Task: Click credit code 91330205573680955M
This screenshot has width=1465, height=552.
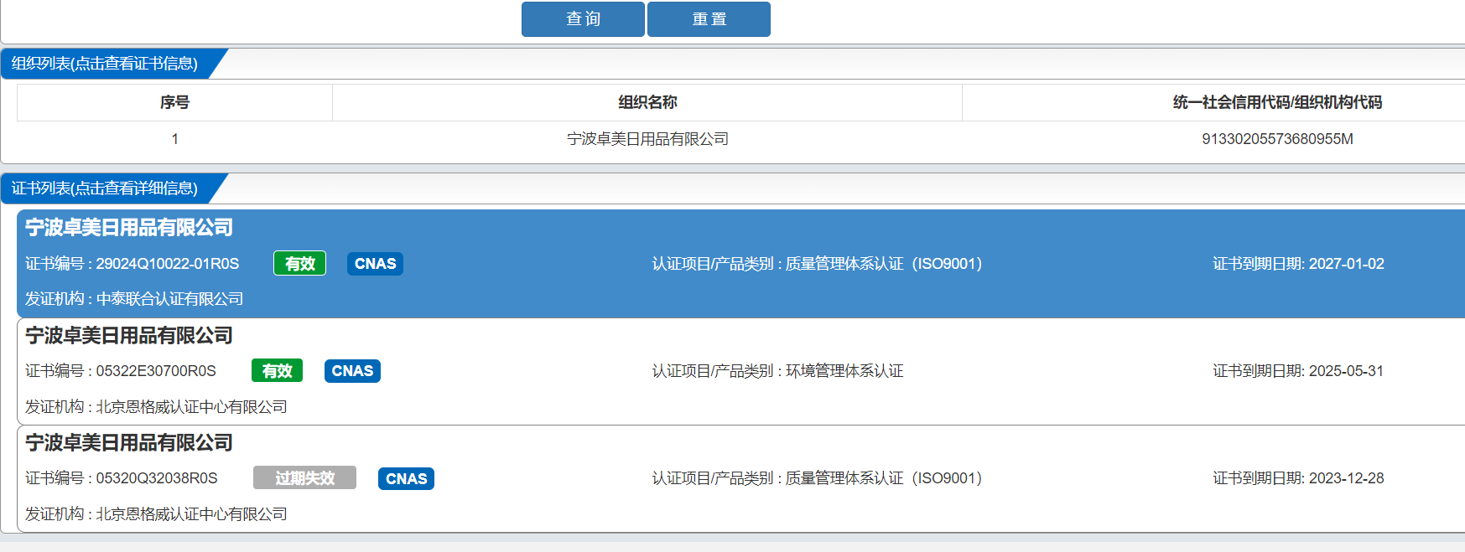Action: click(x=1277, y=139)
